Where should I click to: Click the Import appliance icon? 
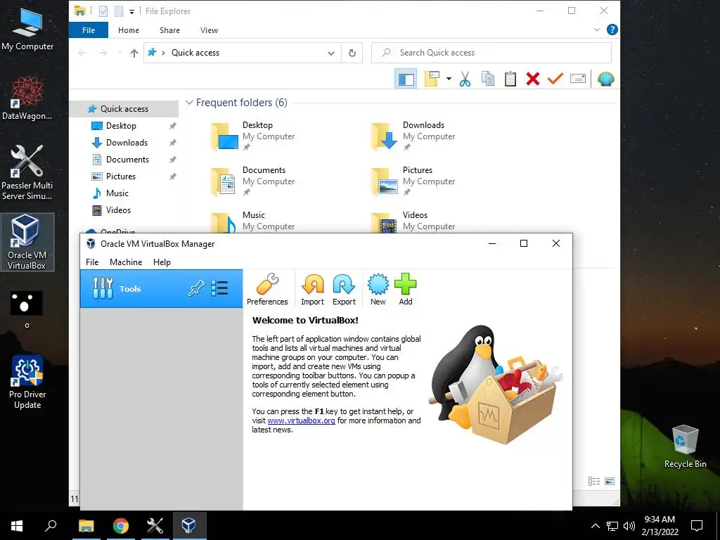tap(312, 289)
